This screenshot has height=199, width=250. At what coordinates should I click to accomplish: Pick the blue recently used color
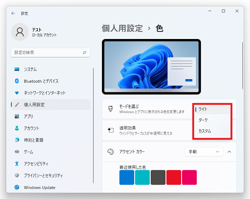click(127, 177)
